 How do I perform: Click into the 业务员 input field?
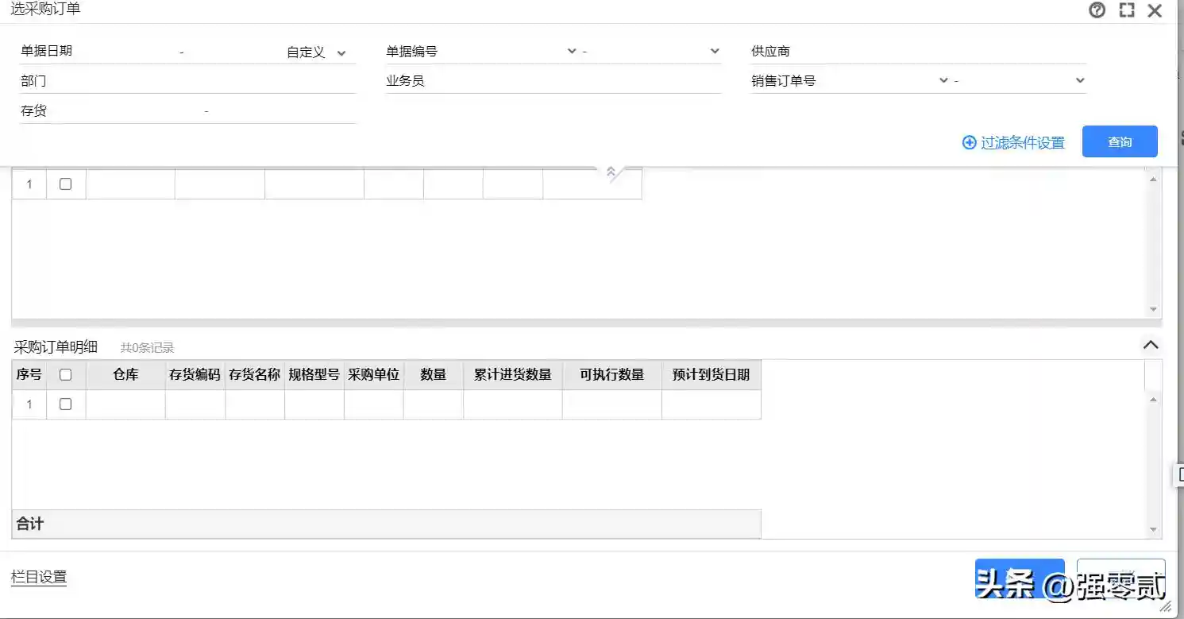[572, 81]
